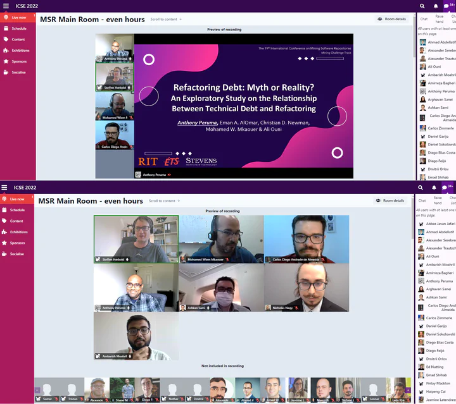Open the hamburger menu in the upper window
This screenshot has height=404, width=456.
[x=4, y=6]
